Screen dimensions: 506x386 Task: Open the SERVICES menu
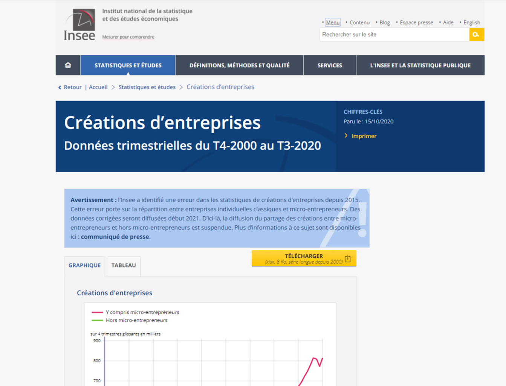(x=330, y=65)
